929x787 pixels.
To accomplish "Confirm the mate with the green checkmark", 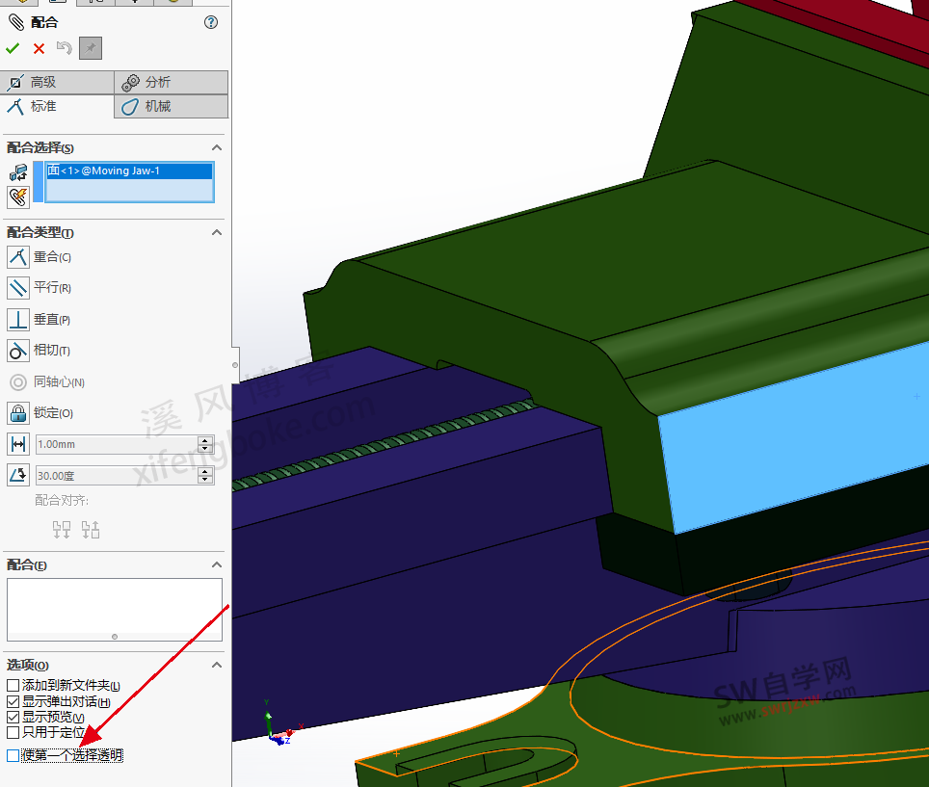I will coord(13,47).
